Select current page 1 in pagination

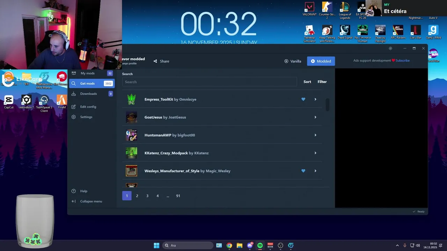(x=127, y=196)
